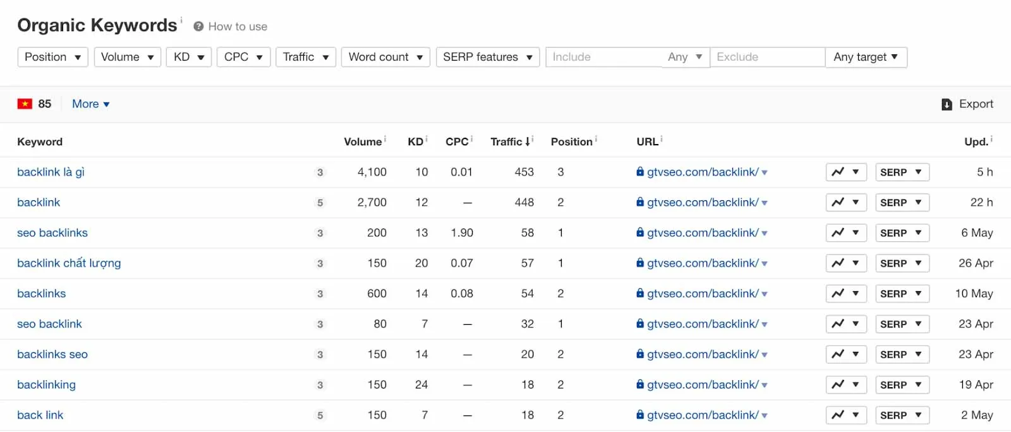Screen dimensions: 1011x432
Task: Open the Position filter dropdown
Action: [52, 57]
